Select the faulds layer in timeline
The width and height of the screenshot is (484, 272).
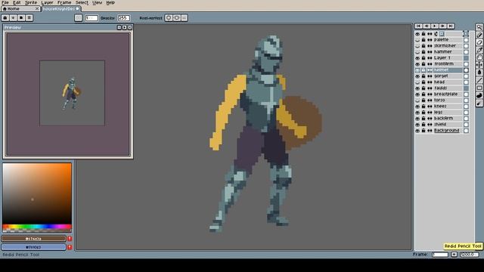coord(448,88)
